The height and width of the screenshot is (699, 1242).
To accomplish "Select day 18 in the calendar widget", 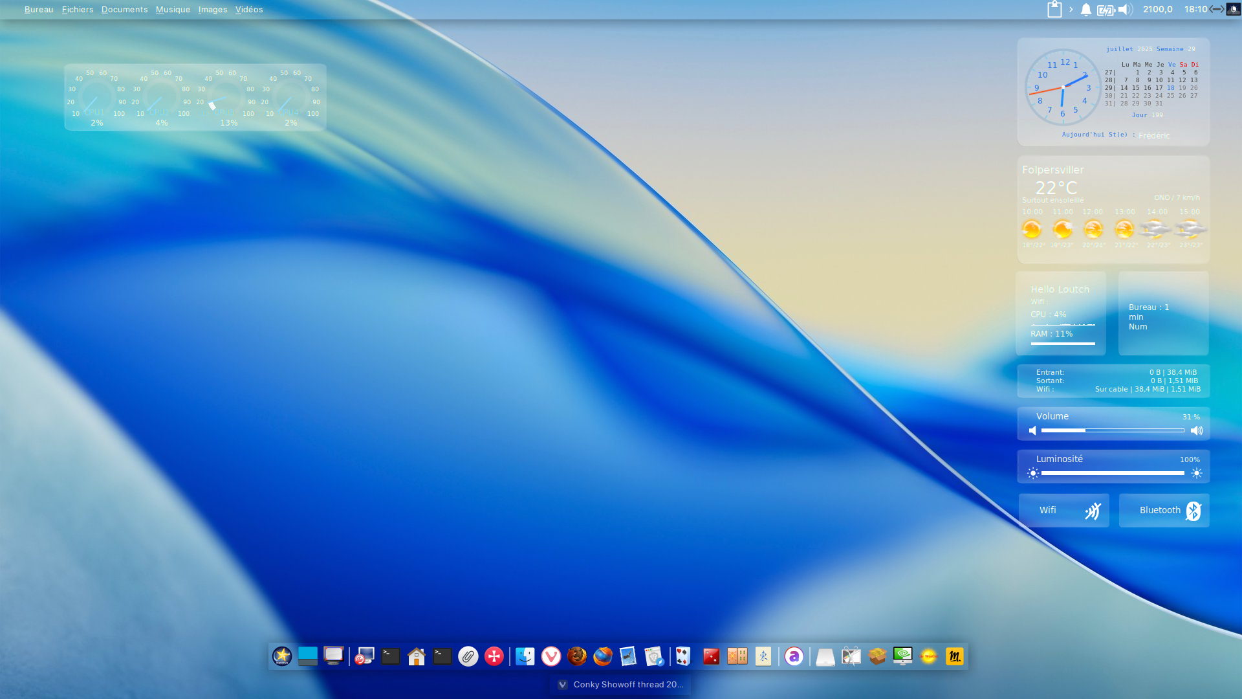I will (x=1171, y=88).
